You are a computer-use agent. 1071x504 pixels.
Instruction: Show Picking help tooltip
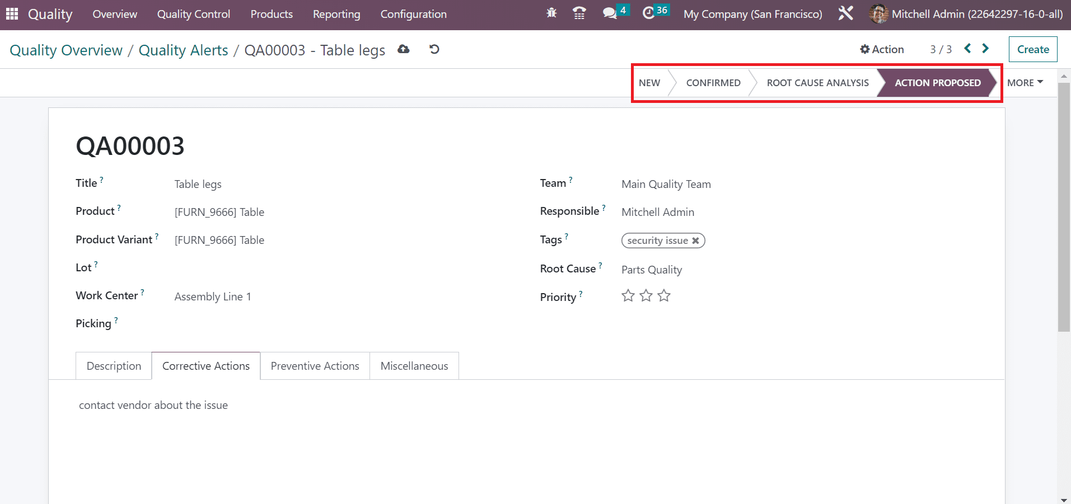[x=116, y=321]
